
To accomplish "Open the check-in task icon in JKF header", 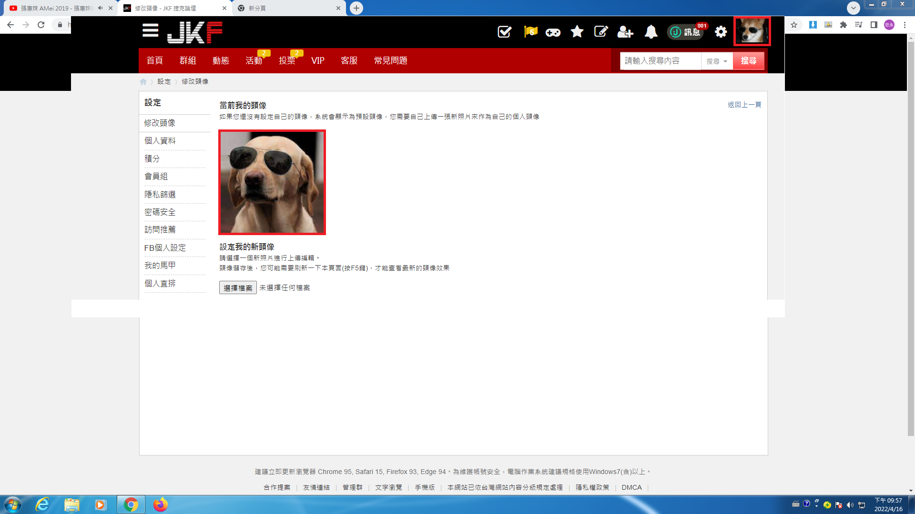I will click(x=504, y=32).
